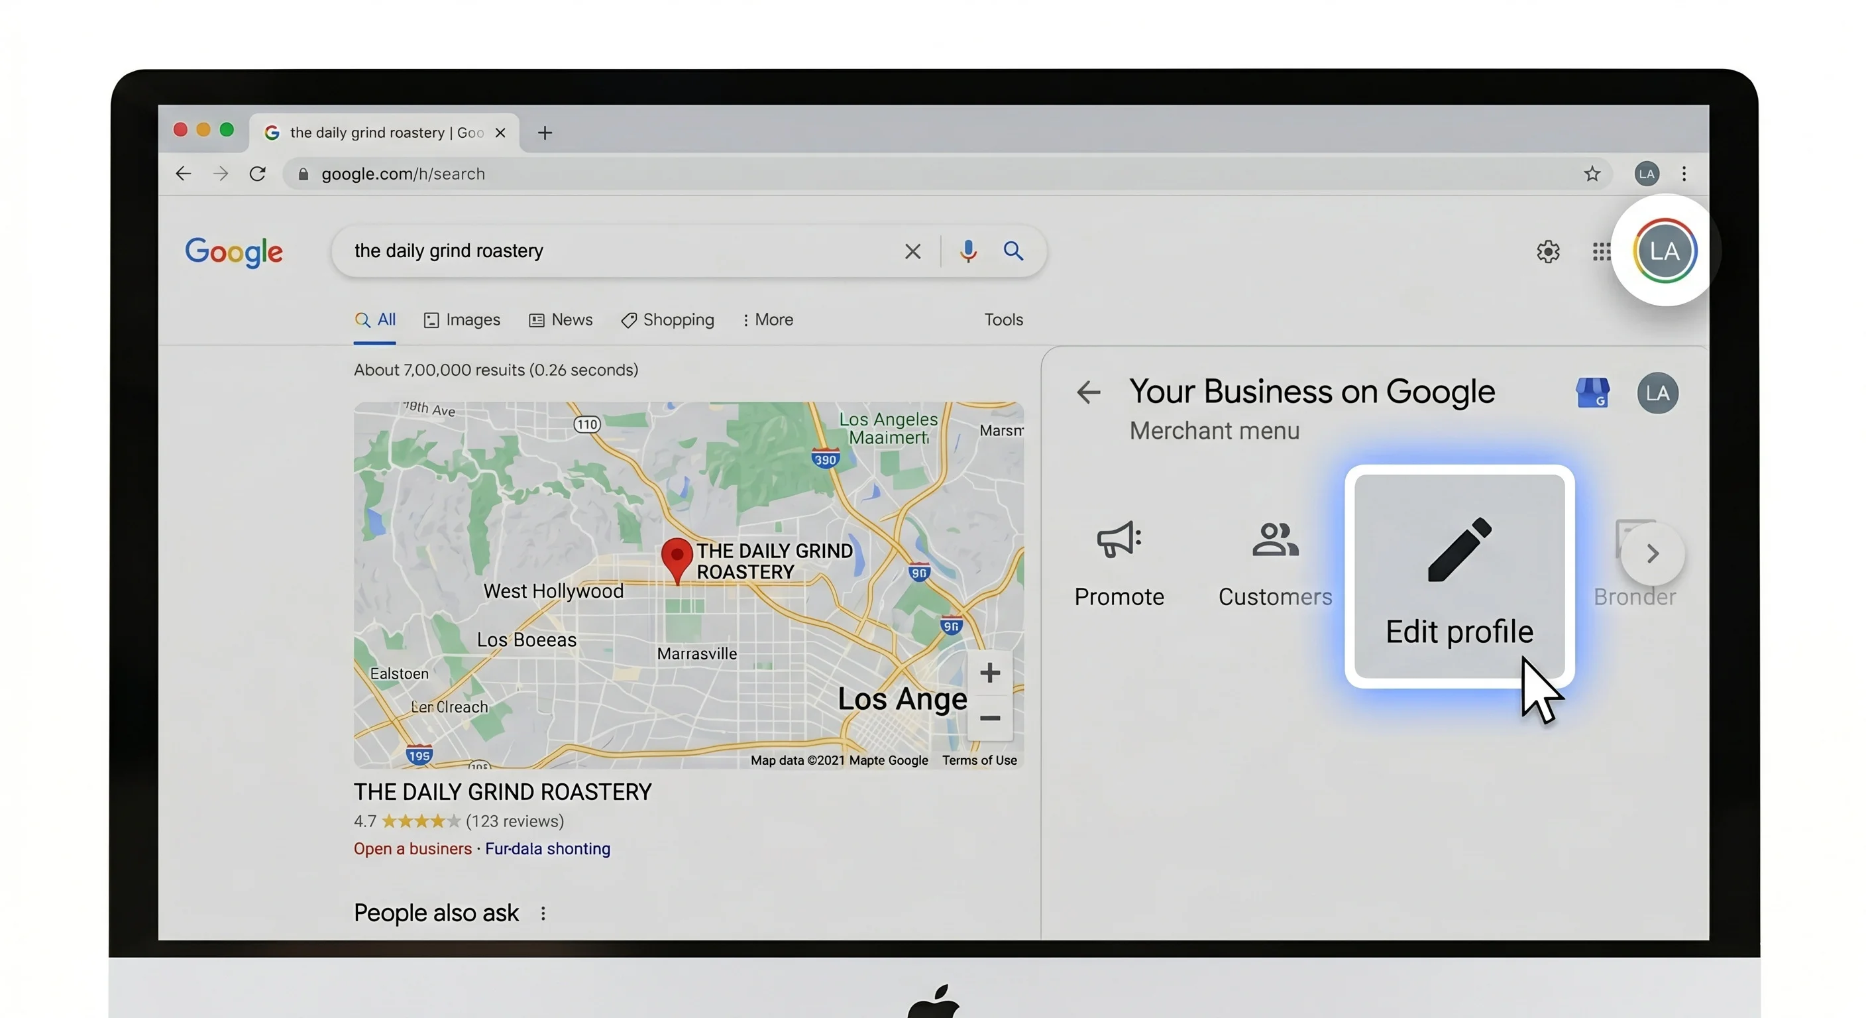Image resolution: width=1866 pixels, height=1018 pixels.
Task: Submit search with magnifier icon
Action: click(x=1013, y=251)
